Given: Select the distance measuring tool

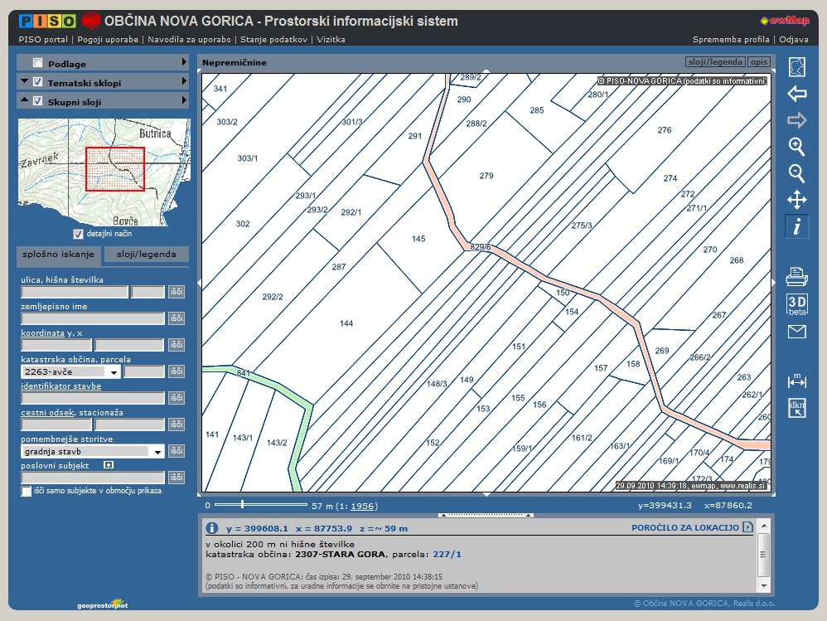Looking at the screenshot, I should [x=796, y=381].
